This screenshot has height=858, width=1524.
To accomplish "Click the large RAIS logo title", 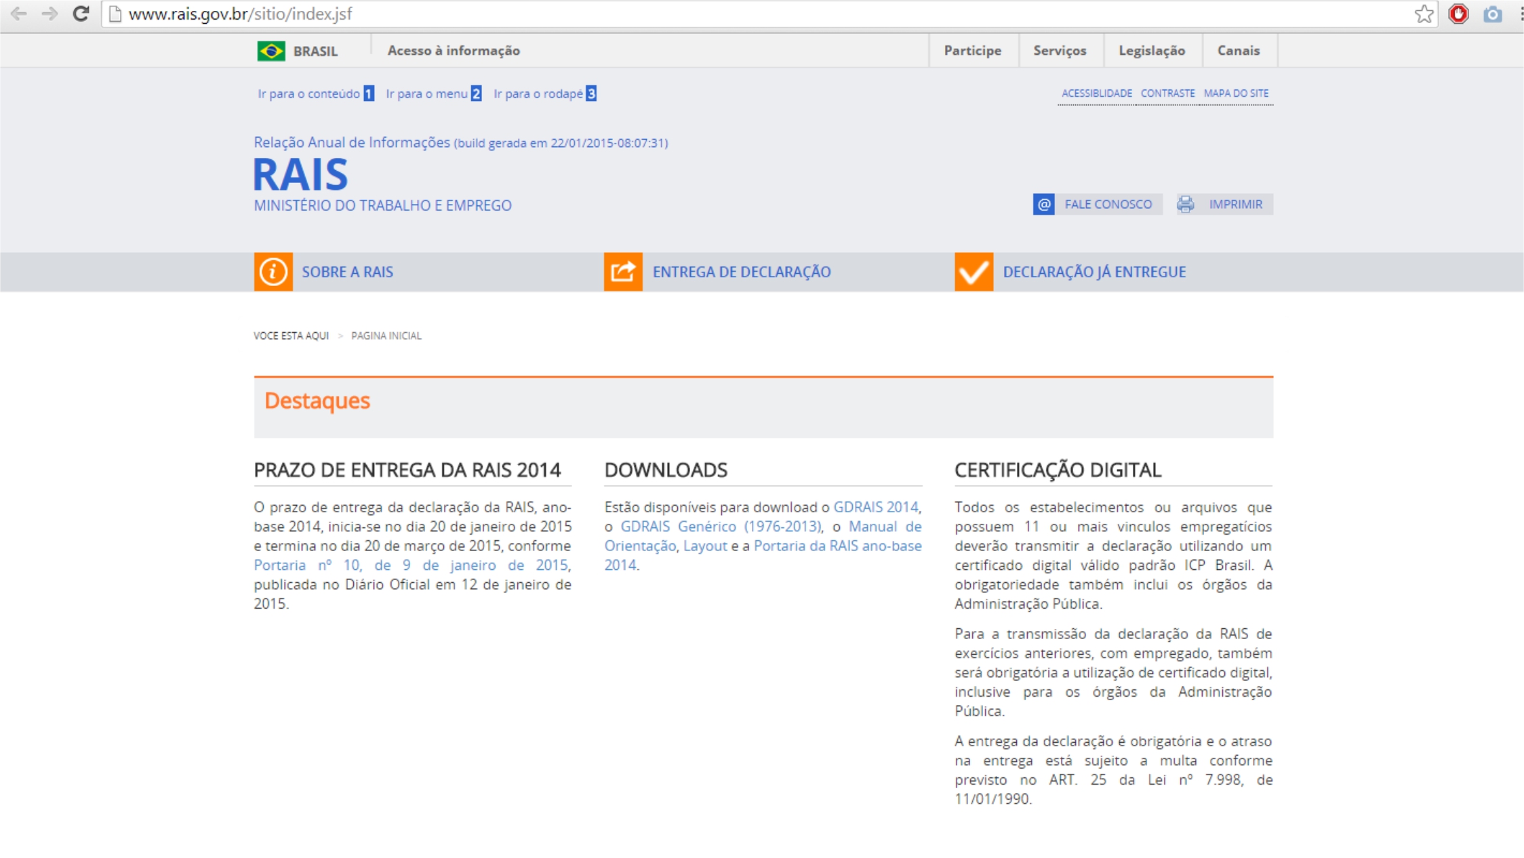I will pyautogui.click(x=300, y=175).
